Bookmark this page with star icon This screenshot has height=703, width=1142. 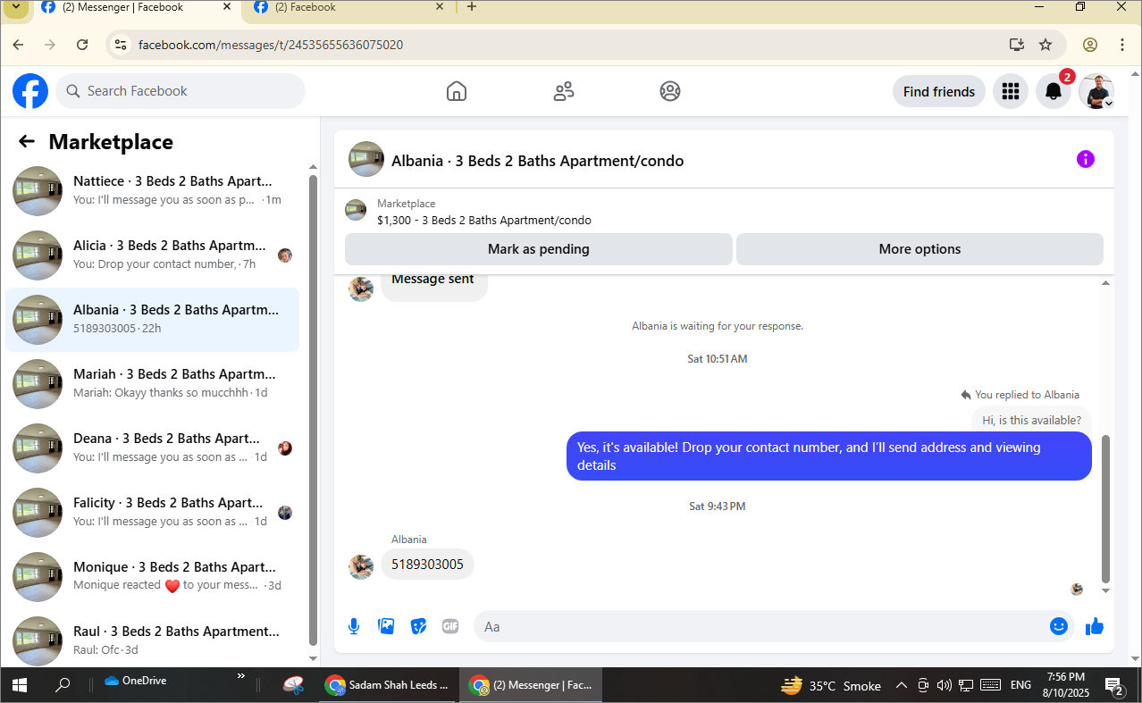pyautogui.click(x=1045, y=45)
